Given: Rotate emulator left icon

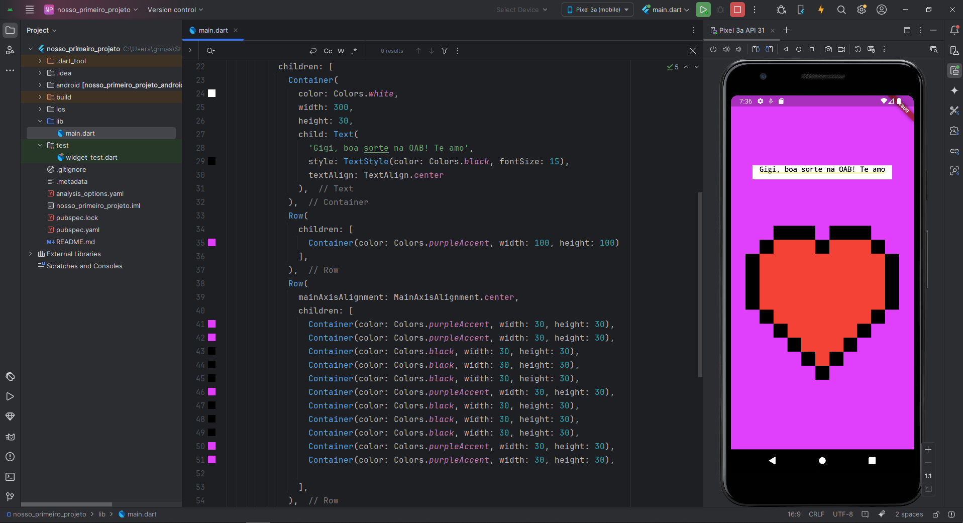Looking at the screenshot, I should [x=756, y=49].
